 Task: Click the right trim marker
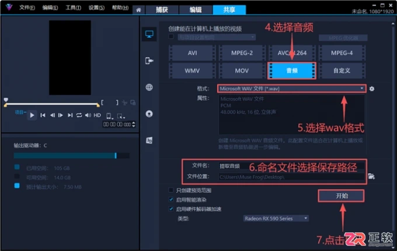pyautogui.click(x=98, y=105)
